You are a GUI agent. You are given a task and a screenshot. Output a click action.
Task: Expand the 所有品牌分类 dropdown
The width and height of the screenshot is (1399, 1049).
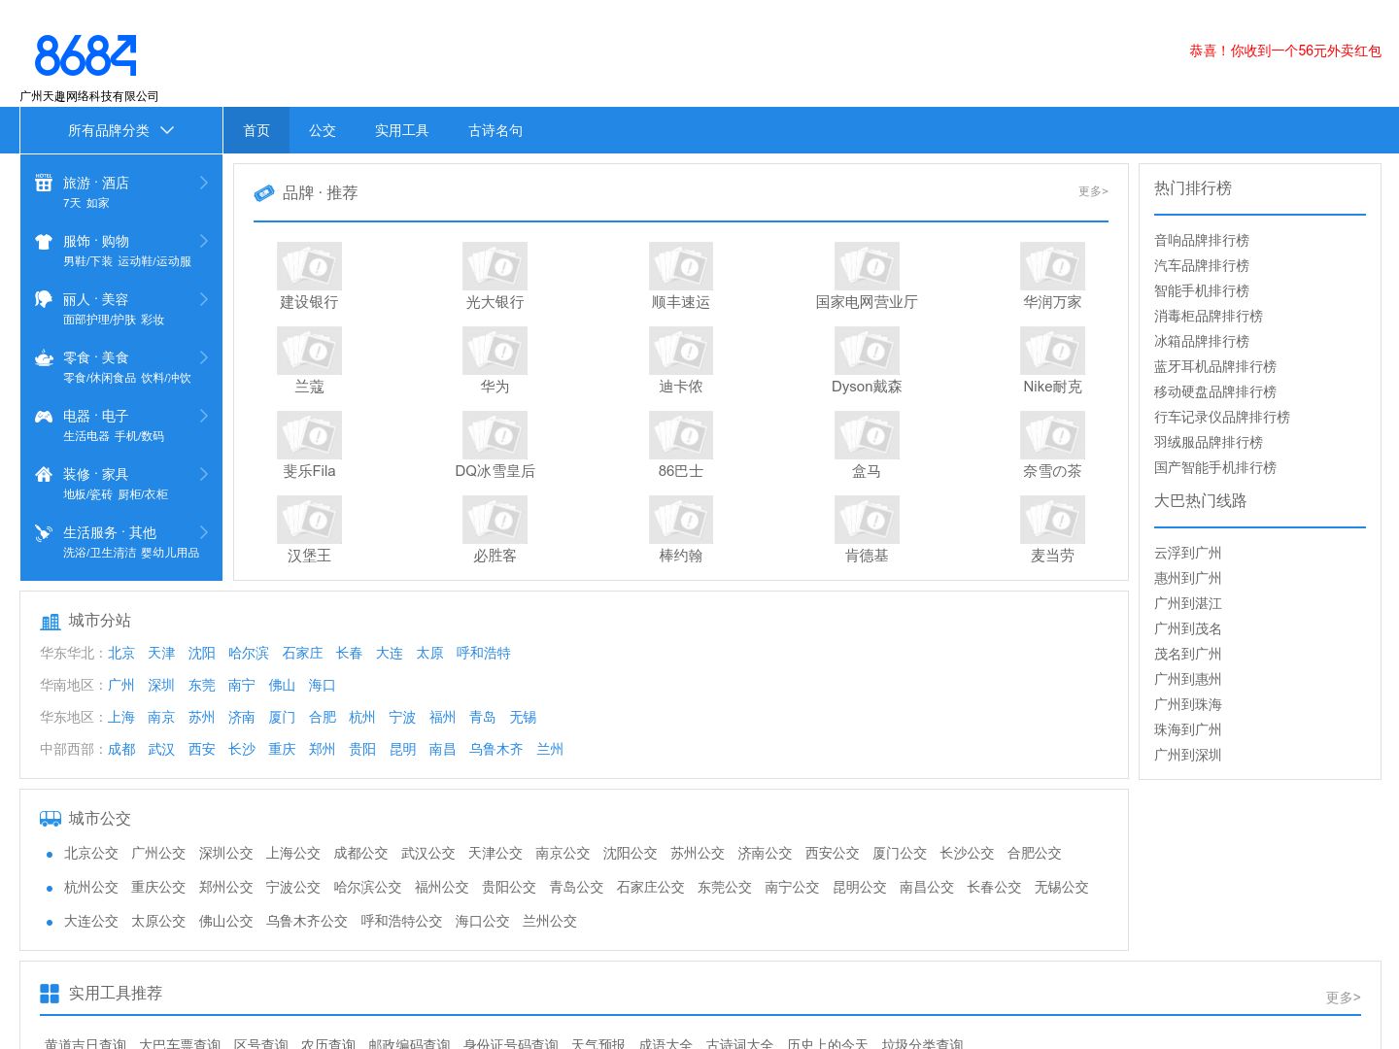[121, 130]
